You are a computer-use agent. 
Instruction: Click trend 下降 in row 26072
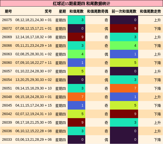click(157, 29)
